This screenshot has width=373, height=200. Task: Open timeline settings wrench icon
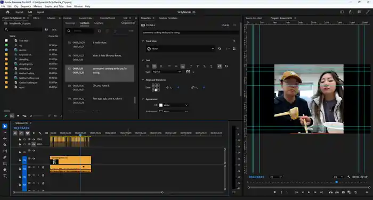[40, 133]
